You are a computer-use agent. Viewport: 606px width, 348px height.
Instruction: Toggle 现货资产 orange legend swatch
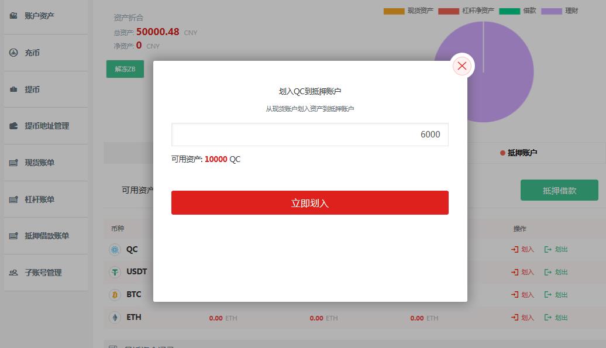pyautogui.click(x=394, y=11)
